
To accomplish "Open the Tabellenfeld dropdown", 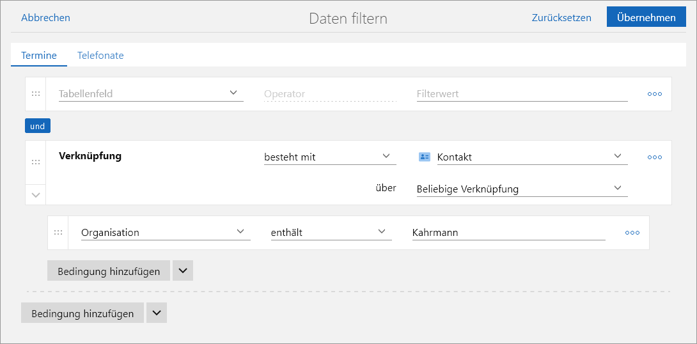I will point(151,93).
